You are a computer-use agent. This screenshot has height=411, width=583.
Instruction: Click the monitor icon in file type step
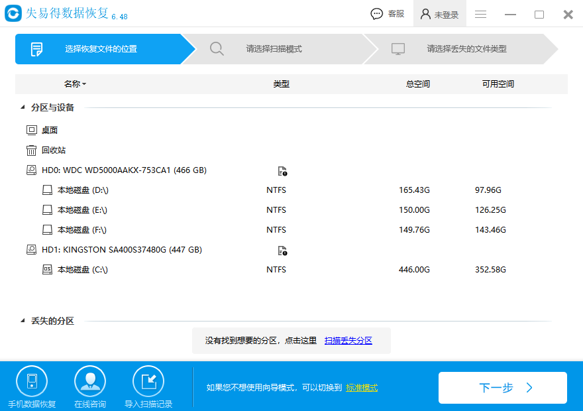398,49
